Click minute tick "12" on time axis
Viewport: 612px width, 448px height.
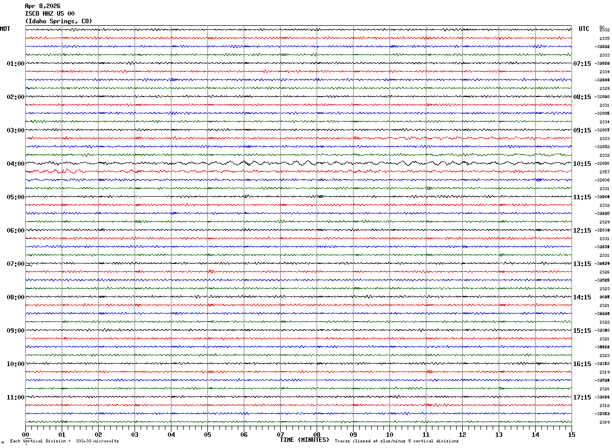click(x=463, y=434)
